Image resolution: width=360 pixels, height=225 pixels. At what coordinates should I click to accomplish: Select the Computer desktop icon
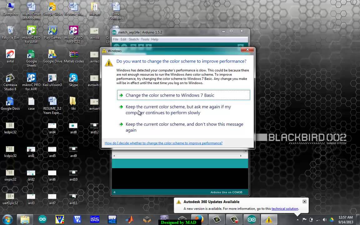(x=10, y=9)
